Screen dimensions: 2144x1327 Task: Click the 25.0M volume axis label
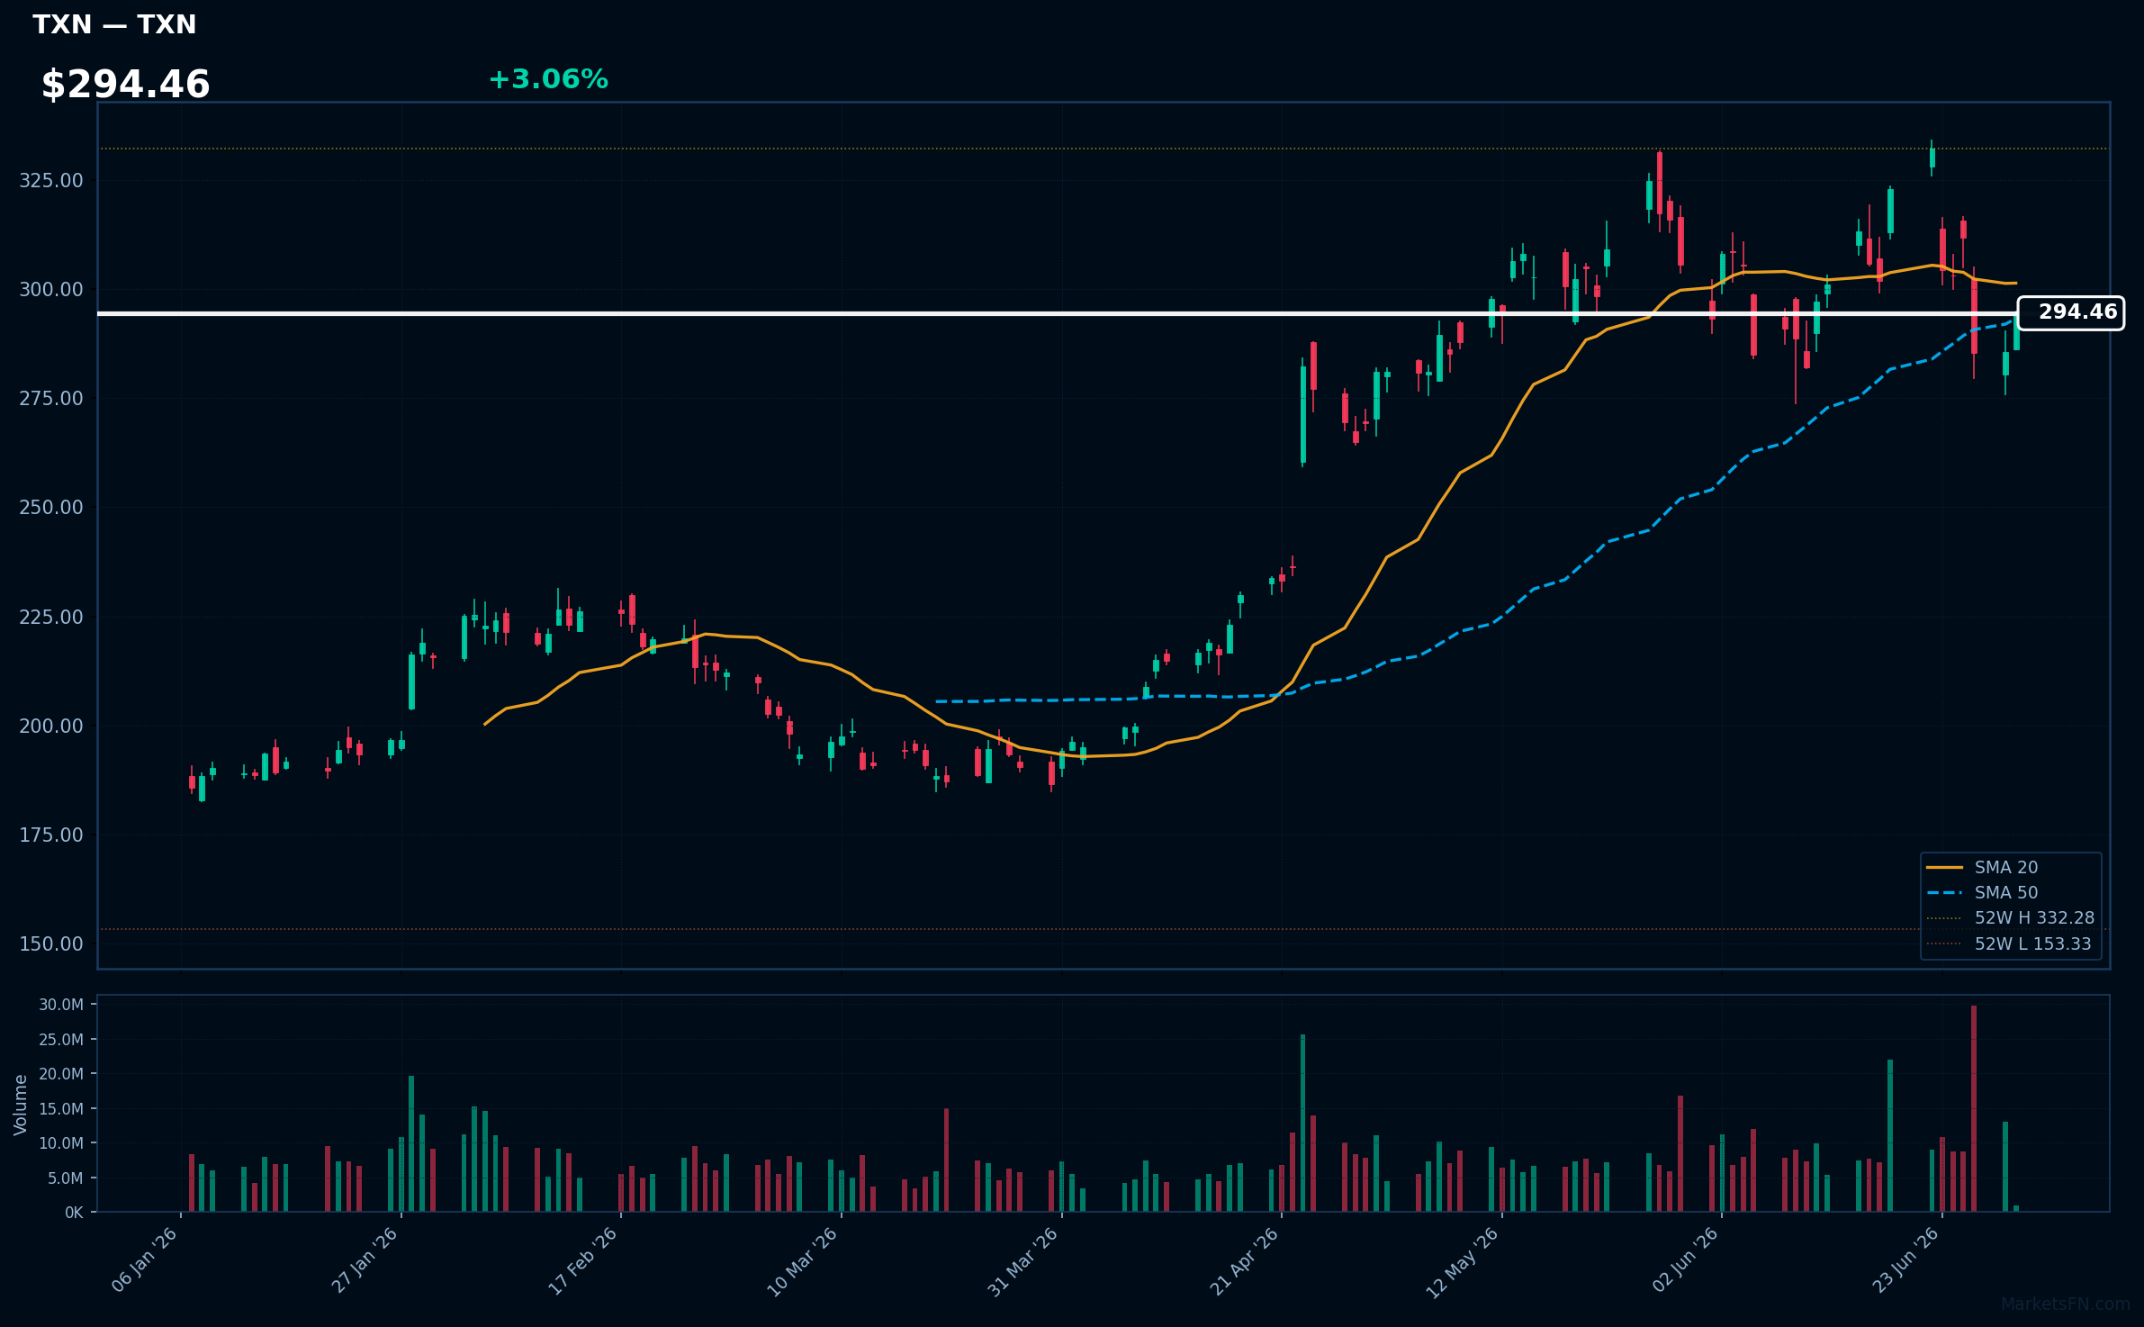[x=61, y=1039]
